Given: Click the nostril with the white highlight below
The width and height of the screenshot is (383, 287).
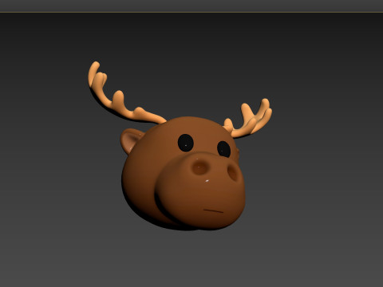Looking at the screenshot, I should tap(199, 167).
